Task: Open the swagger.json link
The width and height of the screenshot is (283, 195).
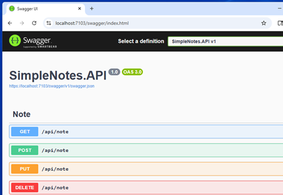Action: (52, 86)
